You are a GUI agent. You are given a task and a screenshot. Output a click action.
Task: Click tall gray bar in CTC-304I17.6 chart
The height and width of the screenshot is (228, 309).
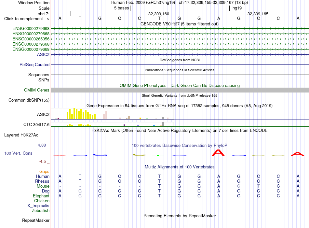pos(163,124)
